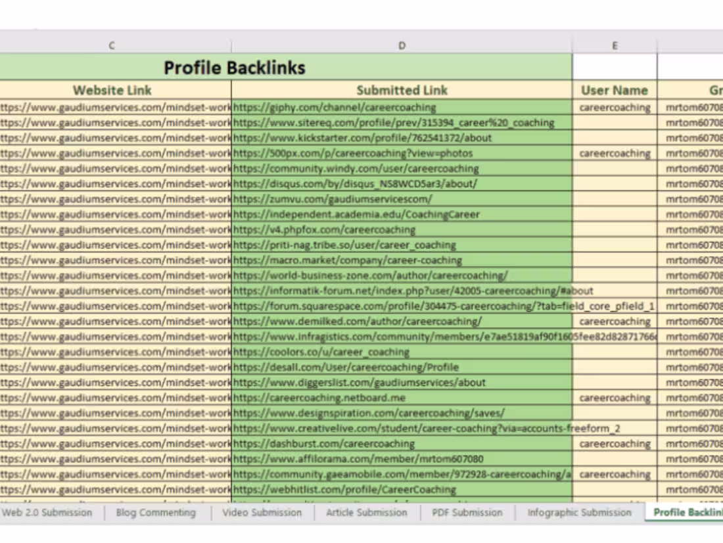Select the infragistics.com community members cell
Screen dimensions: 723x543
click(402, 337)
